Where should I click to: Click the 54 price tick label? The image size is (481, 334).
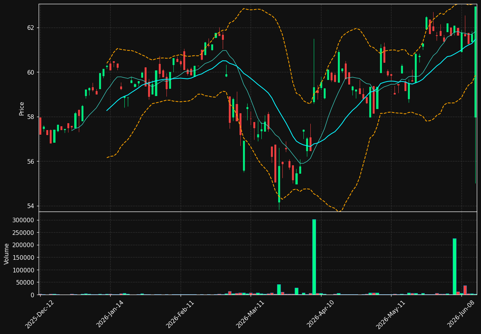tap(31, 206)
